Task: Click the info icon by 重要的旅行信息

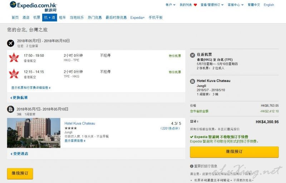Action: pos(192,166)
